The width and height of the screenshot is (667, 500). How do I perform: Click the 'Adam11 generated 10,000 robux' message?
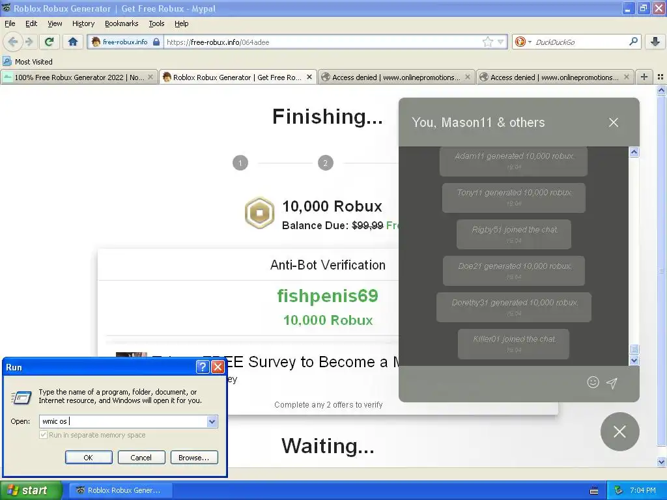[x=513, y=161]
